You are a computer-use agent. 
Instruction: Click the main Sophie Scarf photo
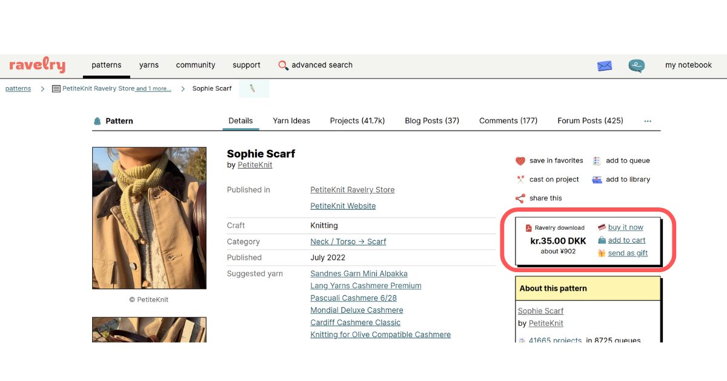(149, 218)
